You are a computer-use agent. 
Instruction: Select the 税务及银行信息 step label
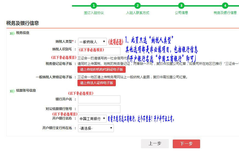(225, 13)
